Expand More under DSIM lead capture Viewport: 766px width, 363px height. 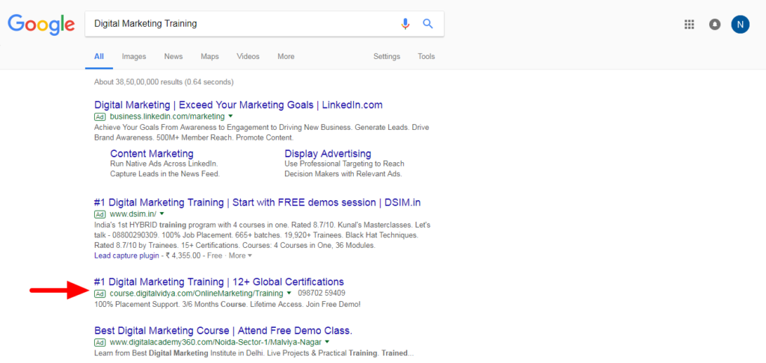[240, 255]
